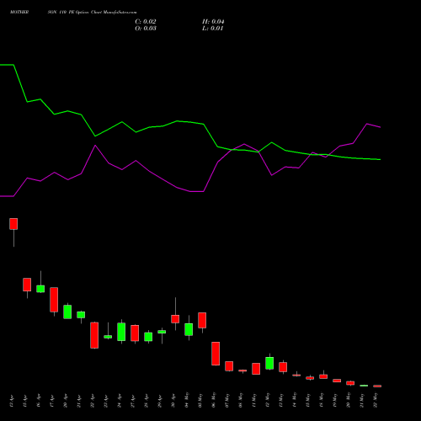The image size is (421, 421).
Task: Click the small green candle above 21 May
Action: click(x=364, y=386)
